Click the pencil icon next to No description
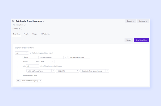This screenshot has height=106, width=161. (x=25, y=25)
